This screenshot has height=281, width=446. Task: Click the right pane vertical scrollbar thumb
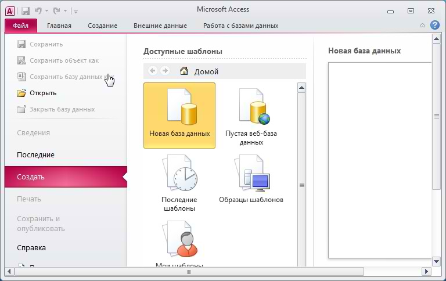436,116
